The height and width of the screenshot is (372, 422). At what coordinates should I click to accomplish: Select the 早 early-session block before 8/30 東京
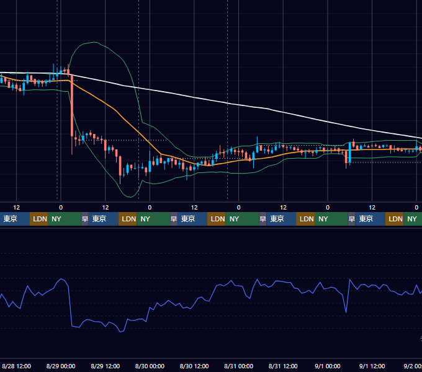174,219
